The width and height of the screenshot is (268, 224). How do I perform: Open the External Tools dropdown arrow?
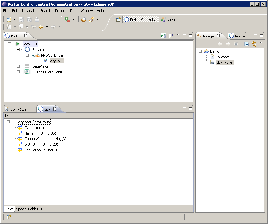tap(74, 20)
